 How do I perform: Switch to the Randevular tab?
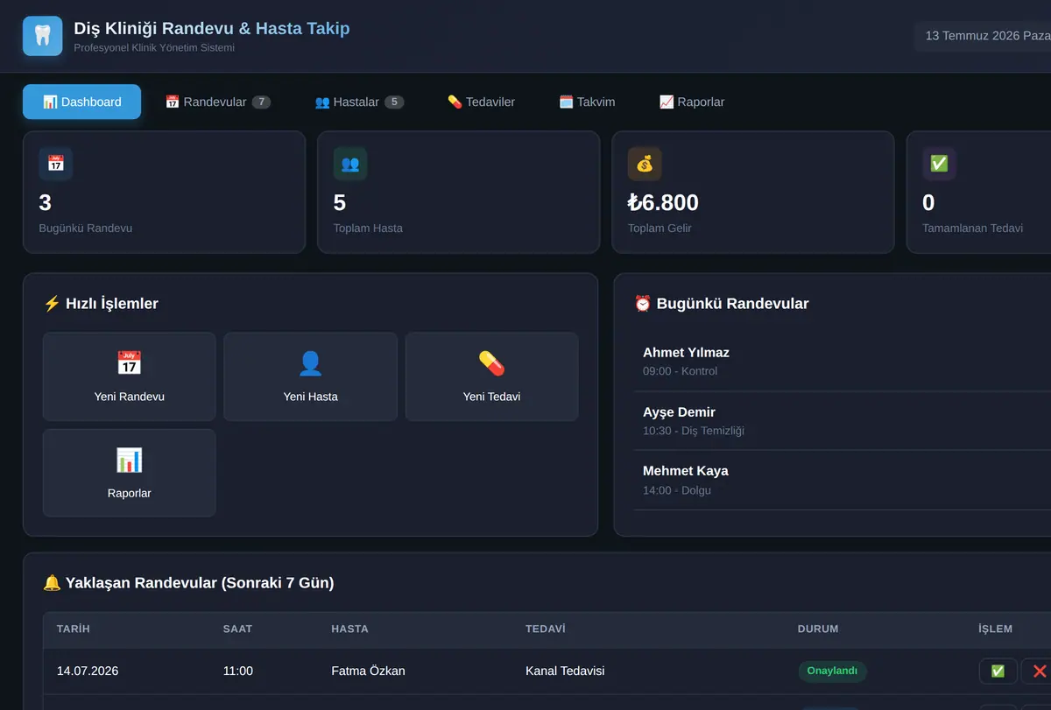[218, 102]
